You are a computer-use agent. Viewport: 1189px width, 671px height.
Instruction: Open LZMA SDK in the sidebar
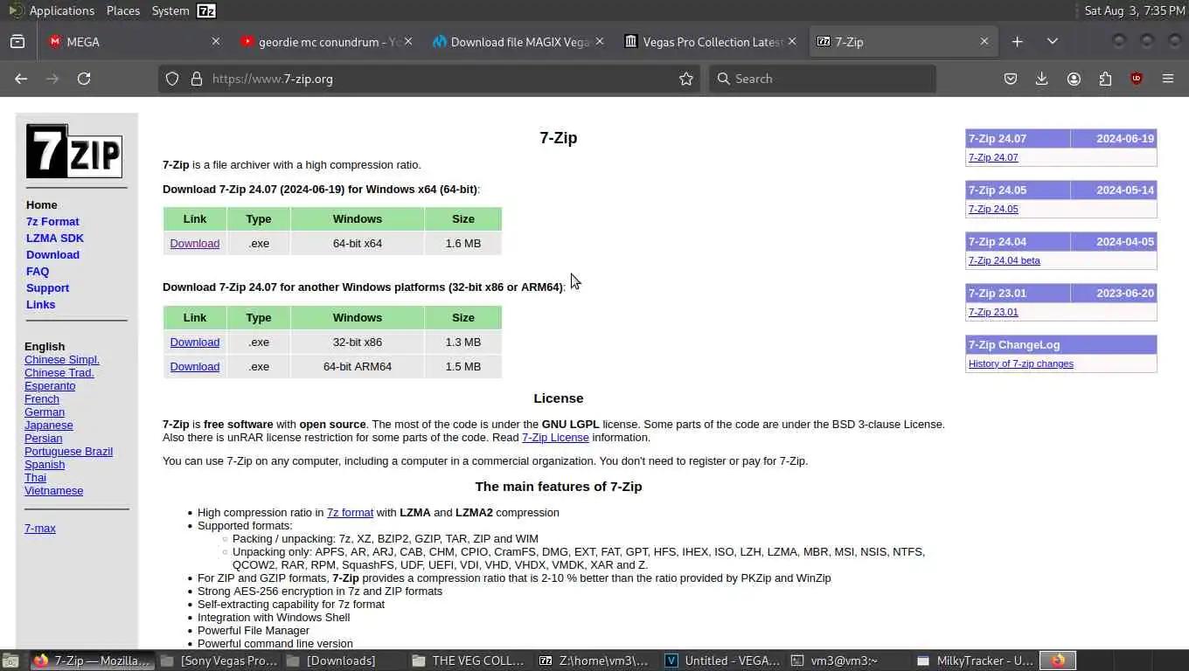55,238
